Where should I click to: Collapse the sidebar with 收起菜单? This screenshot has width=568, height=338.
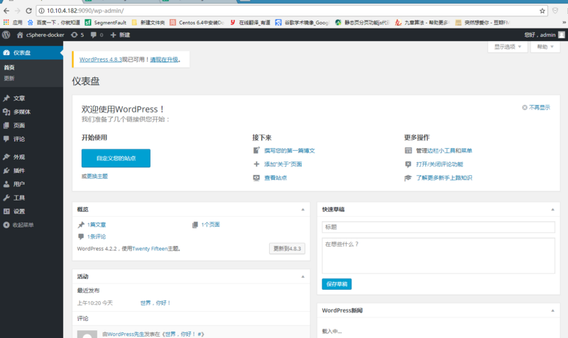[19, 225]
